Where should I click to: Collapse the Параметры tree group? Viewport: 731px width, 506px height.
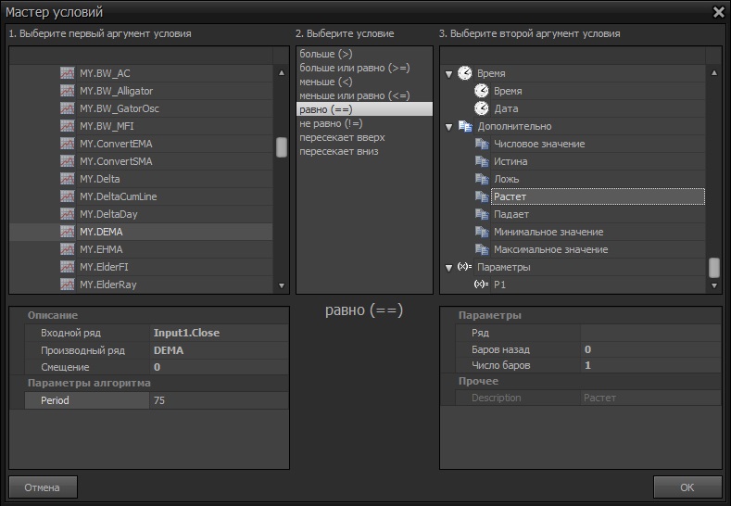click(x=449, y=268)
